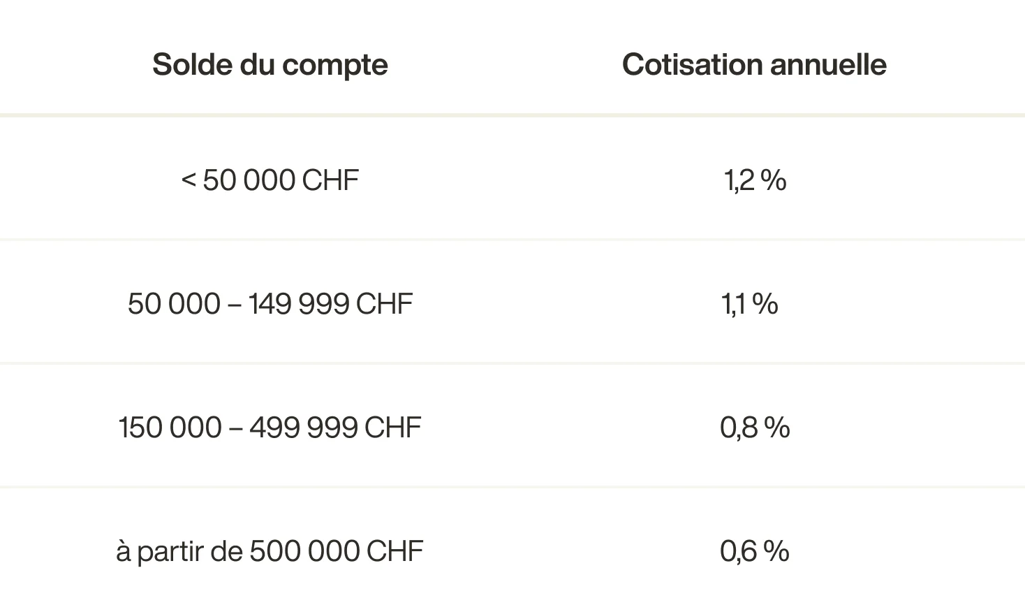The image size is (1025, 612).
Task: Click "CHF" in the "à partir de" row
Action: (x=394, y=551)
